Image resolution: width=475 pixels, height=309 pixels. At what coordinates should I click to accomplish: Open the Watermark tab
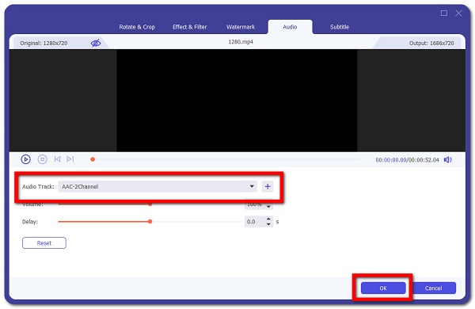tap(241, 27)
